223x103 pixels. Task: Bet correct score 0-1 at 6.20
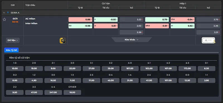pyautogui.click(x=207, y=68)
